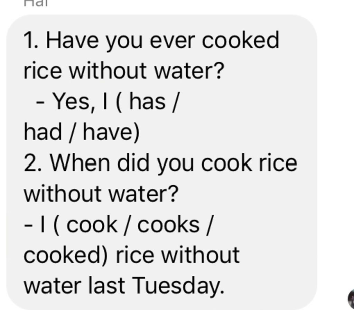Click the word "Have" in question 1
The height and width of the screenshot is (329, 354).
tap(72, 40)
